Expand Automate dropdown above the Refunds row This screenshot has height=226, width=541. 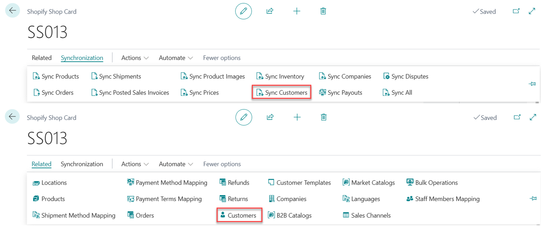click(176, 164)
